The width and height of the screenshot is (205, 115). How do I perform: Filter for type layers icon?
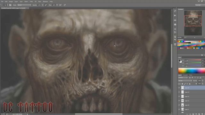coord(195,78)
